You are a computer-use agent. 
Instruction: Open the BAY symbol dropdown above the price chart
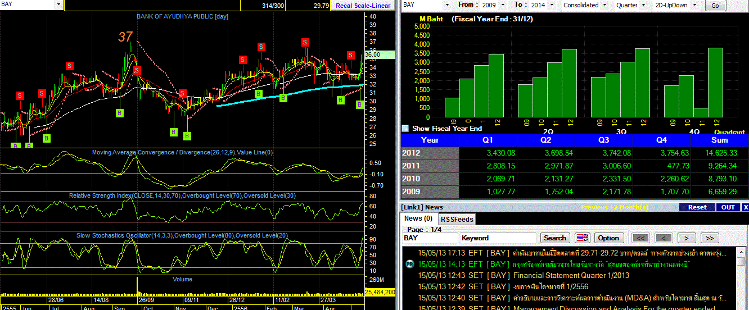coord(58,4)
